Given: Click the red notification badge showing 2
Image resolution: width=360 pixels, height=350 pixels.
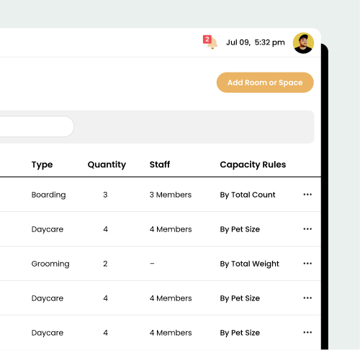Looking at the screenshot, I should [x=207, y=40].
